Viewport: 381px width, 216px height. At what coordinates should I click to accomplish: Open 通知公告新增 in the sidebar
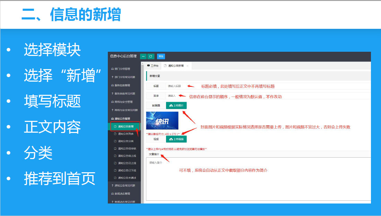(125, 126)
